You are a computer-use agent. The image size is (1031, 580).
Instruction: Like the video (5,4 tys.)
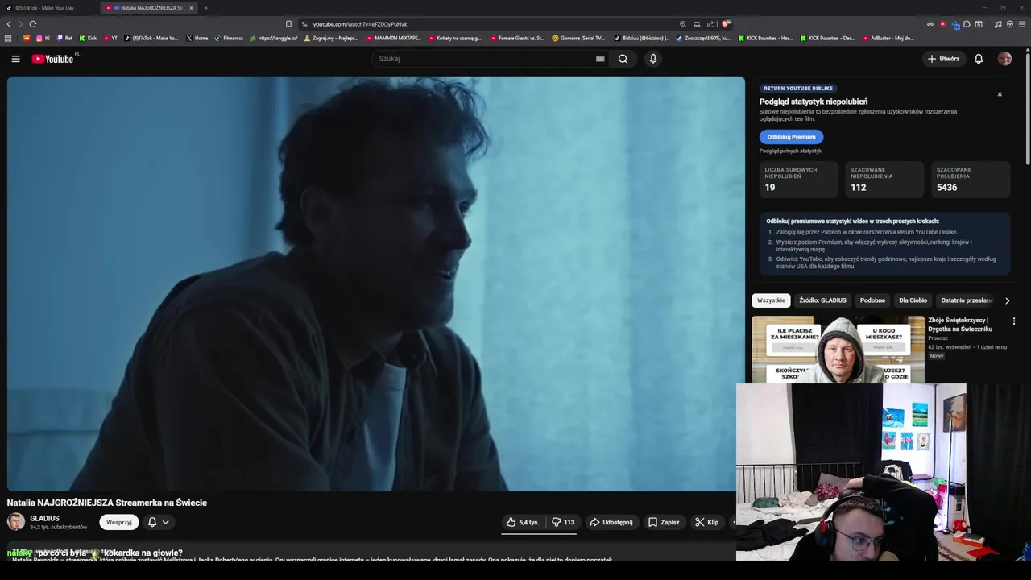pos(523,522)
